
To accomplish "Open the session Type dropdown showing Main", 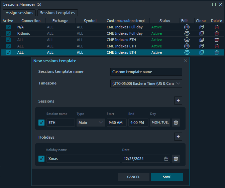I will pos(91,123).
